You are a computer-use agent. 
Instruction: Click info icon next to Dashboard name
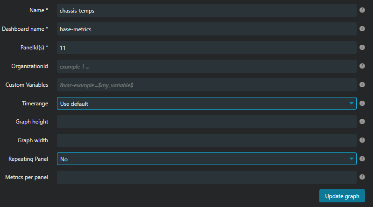(362, 29)
